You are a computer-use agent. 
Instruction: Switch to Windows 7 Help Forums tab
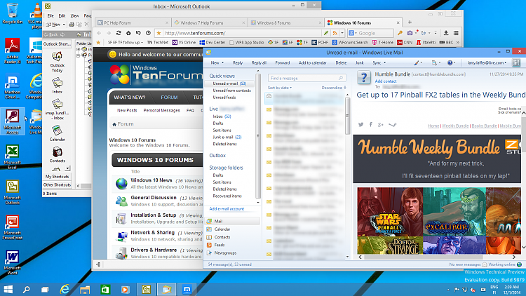[x=210, y=23]
